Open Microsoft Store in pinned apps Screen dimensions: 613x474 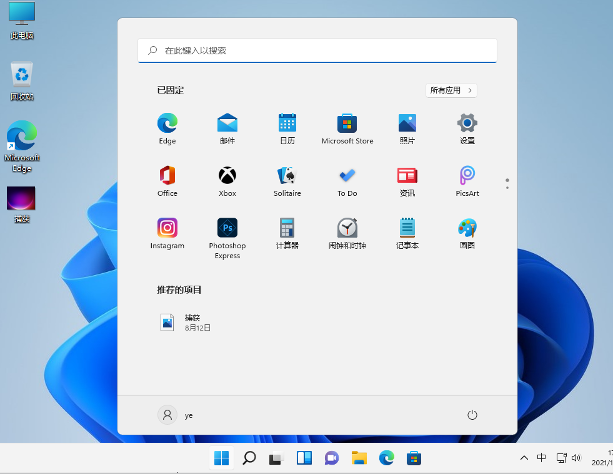[347, 123]
